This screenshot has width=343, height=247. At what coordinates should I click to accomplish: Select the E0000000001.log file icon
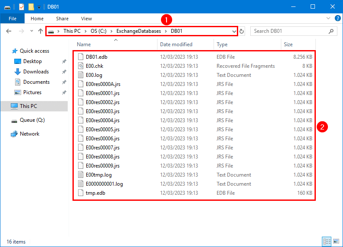tap(81, 184)
